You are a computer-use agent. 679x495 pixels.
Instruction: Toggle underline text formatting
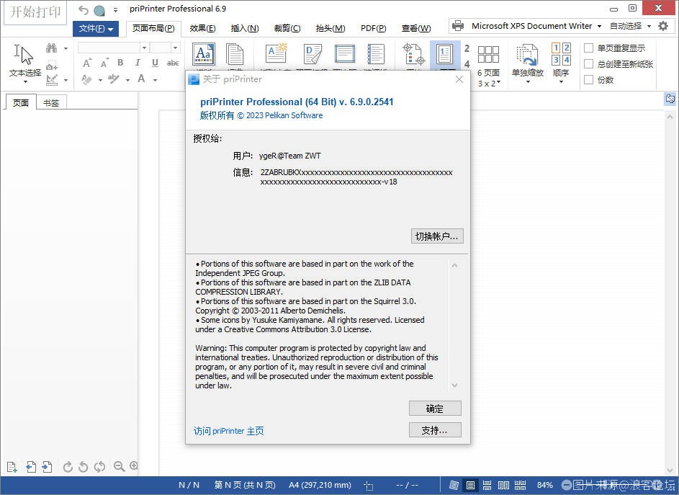pos(155,63)
